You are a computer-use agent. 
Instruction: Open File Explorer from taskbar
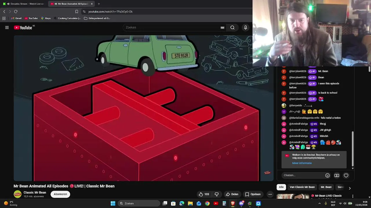click(x=190, y=203)
